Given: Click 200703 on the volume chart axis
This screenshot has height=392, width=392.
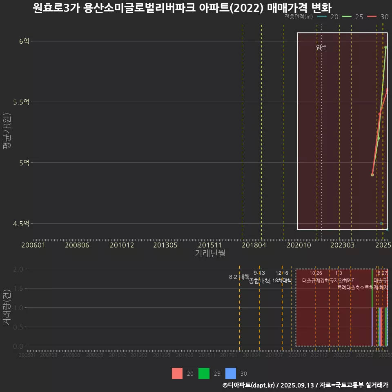Looking at the screenshot, I should pos(49,355).
